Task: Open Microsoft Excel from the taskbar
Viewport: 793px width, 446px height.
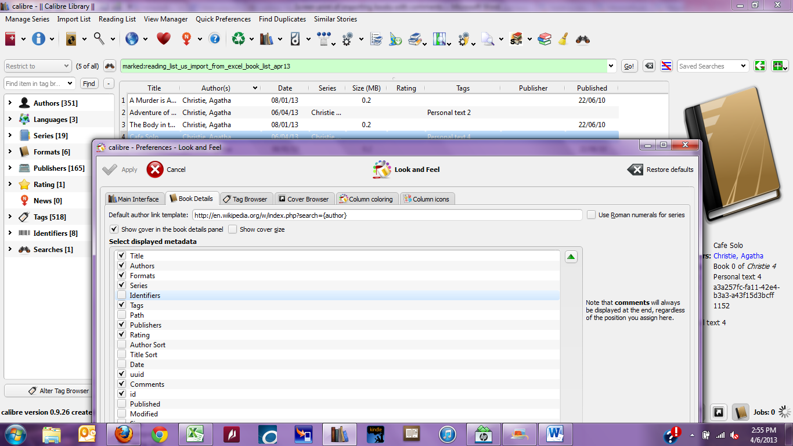Action: coord(195,434)
